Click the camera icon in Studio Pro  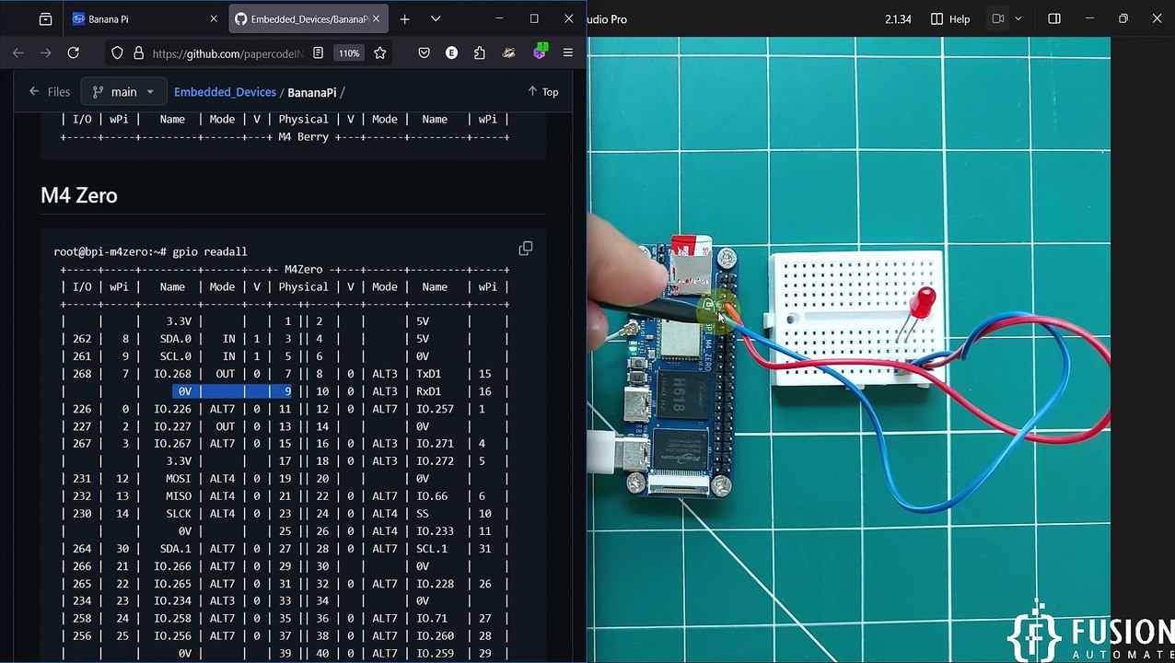[997, 18]
